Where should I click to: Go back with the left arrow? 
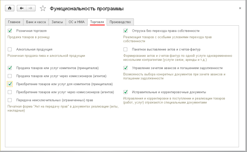coord(22,8)
